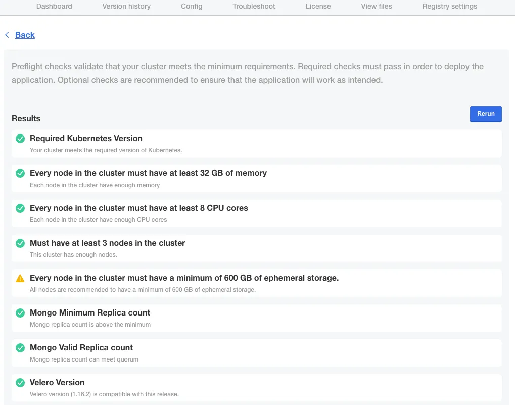The image size is (515, 405).
Task: Click 'Your cluster meets the required version' text
Action: [106, 150]
